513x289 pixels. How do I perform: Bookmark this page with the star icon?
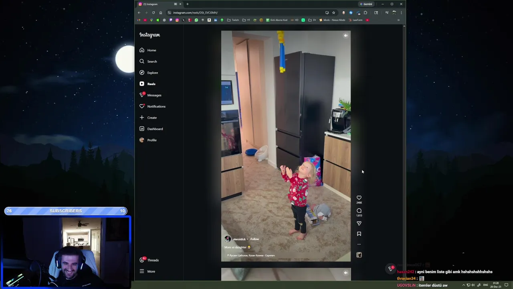(x=333, y=12)
